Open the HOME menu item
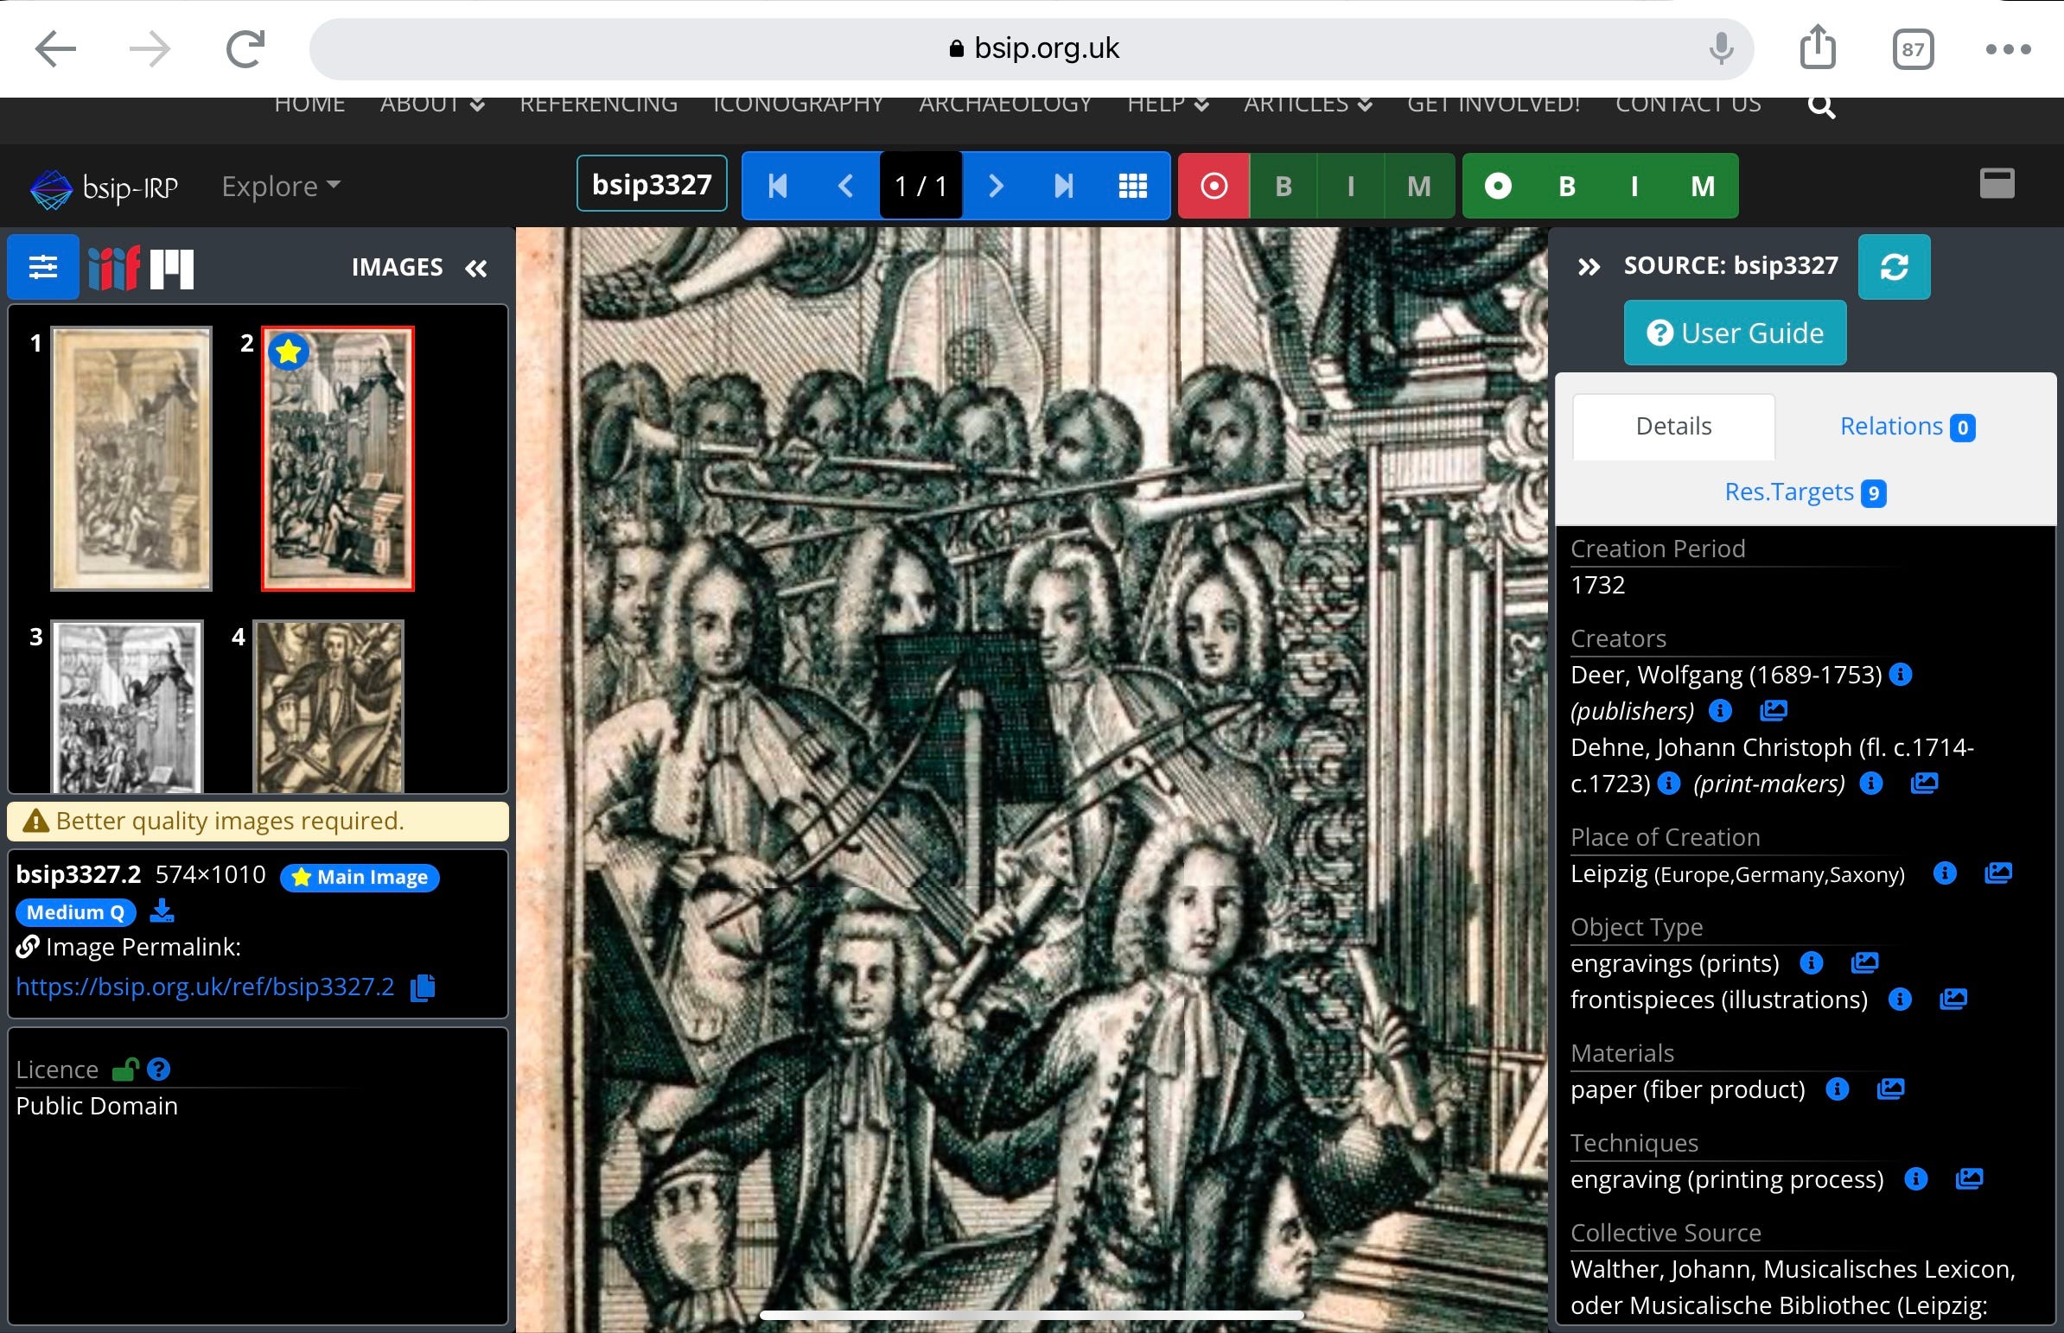Viewport: 2064px width, 1333px height. point(309,104)
